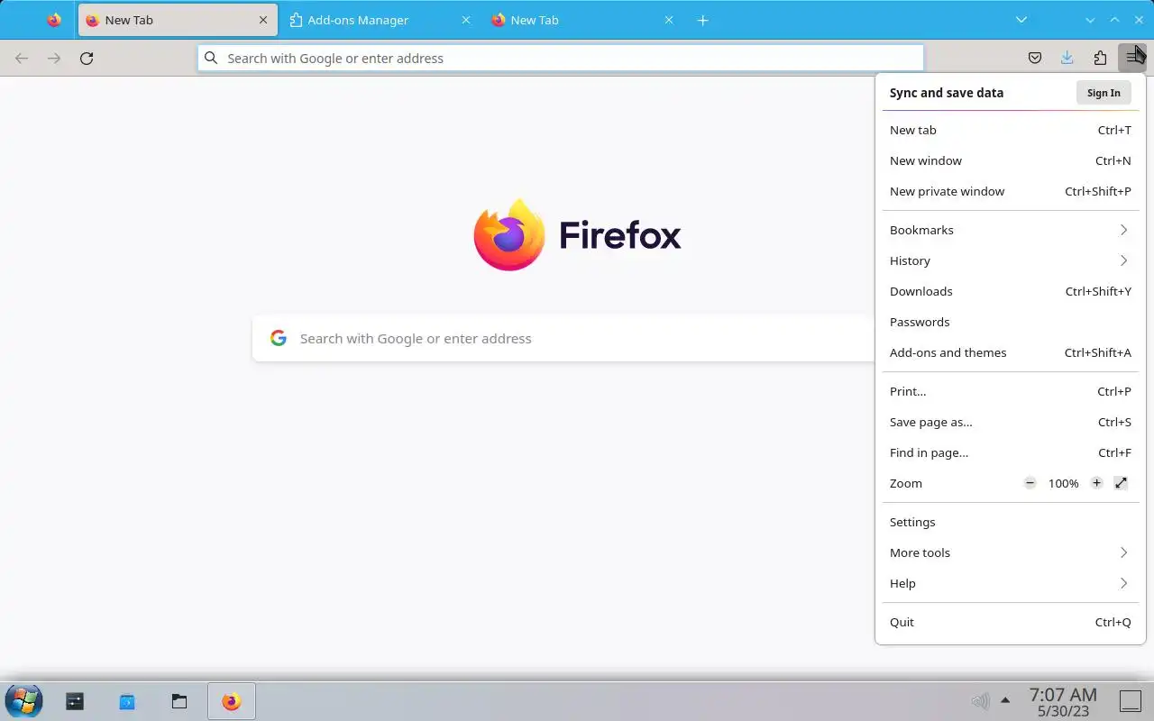Open Add-ons and themes
This screenshot has width=1154, height=721.
[1011, 352]
